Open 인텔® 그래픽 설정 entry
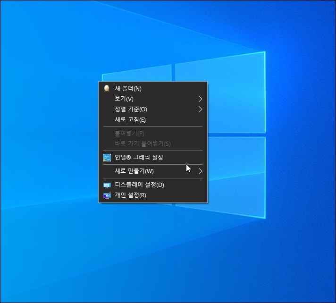The image size is (336, 303). (153, 158)
